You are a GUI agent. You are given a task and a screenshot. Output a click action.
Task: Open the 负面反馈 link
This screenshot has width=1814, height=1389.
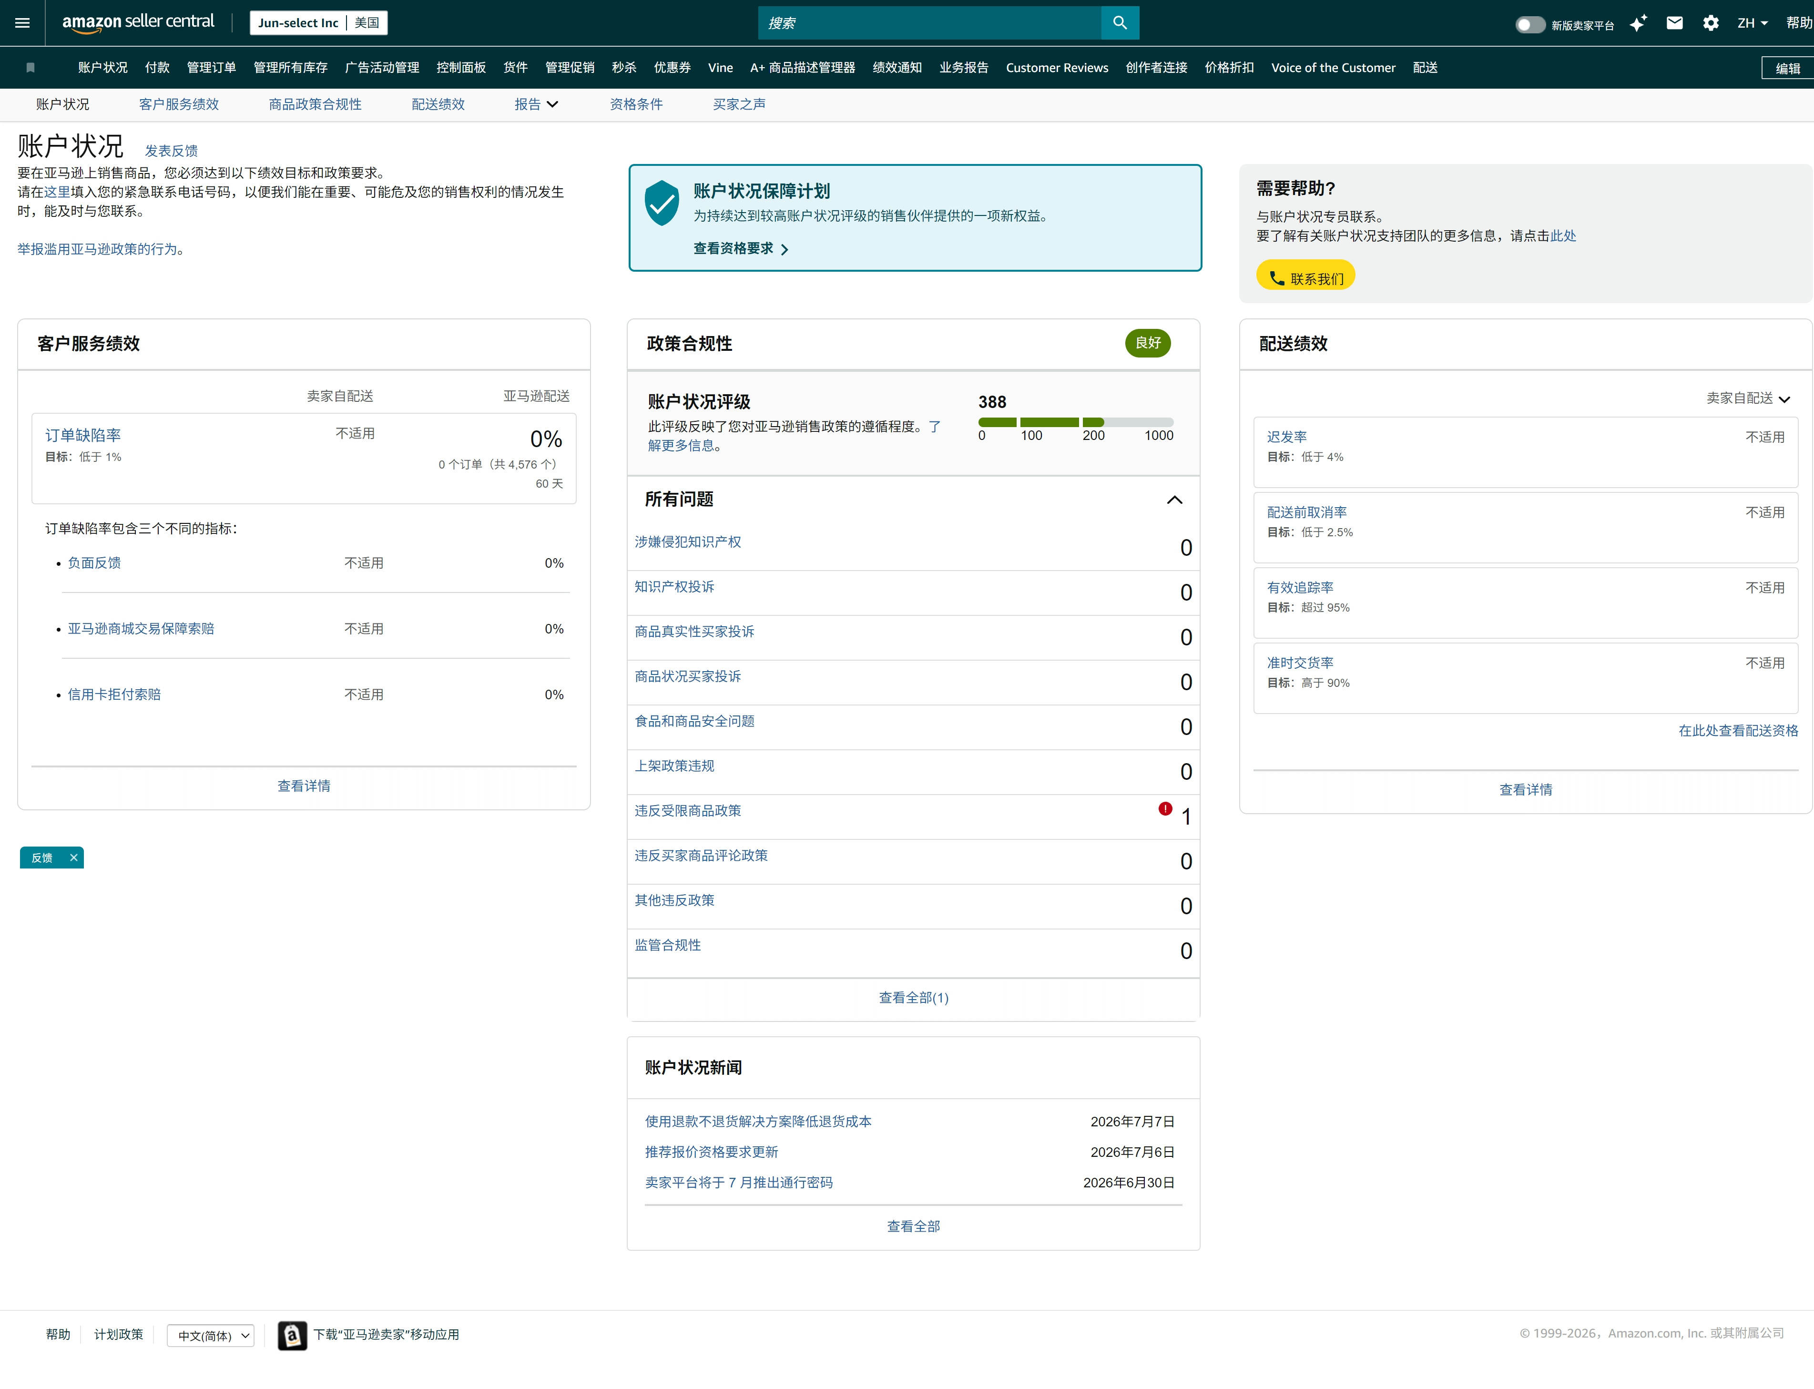94,562
